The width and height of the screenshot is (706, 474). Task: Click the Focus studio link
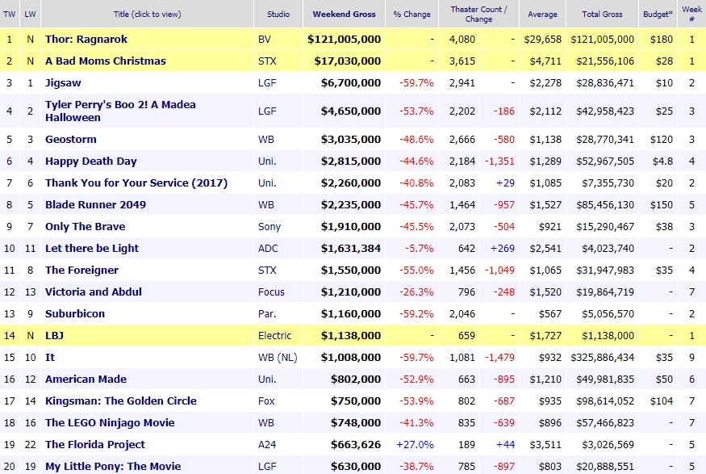pos(271,292)
